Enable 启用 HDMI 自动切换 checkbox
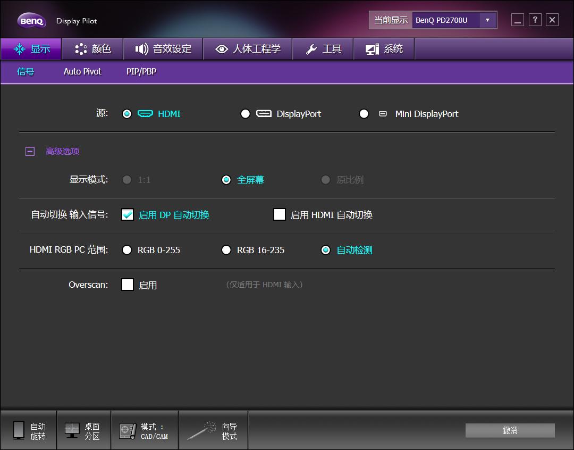574x450 pixels. coord(280,214)
